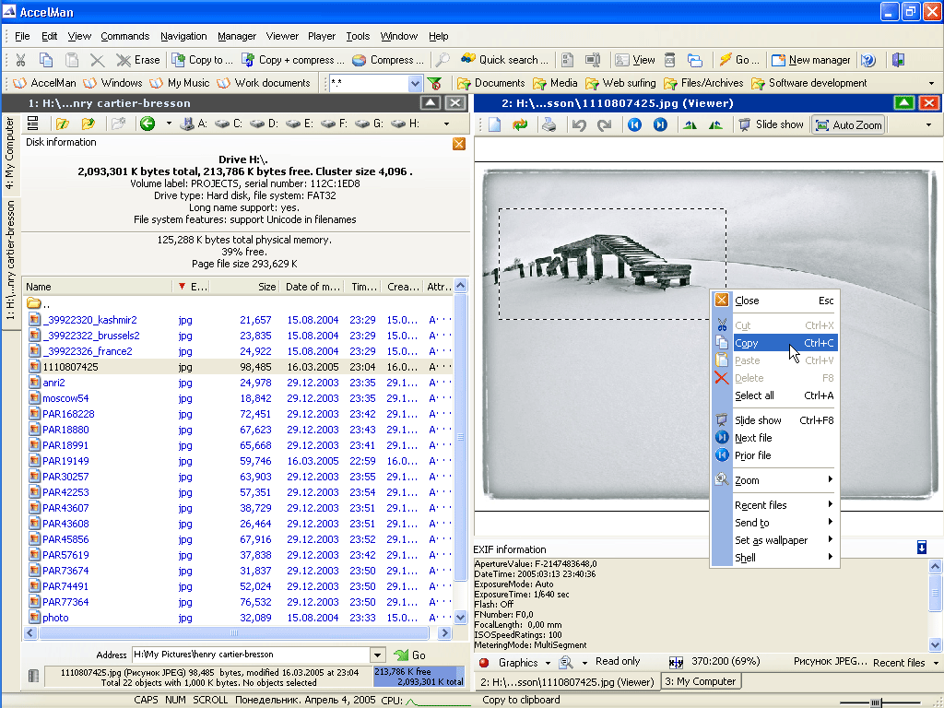
Task: Go to next image with blue forward icon
Action: point(660,125)
